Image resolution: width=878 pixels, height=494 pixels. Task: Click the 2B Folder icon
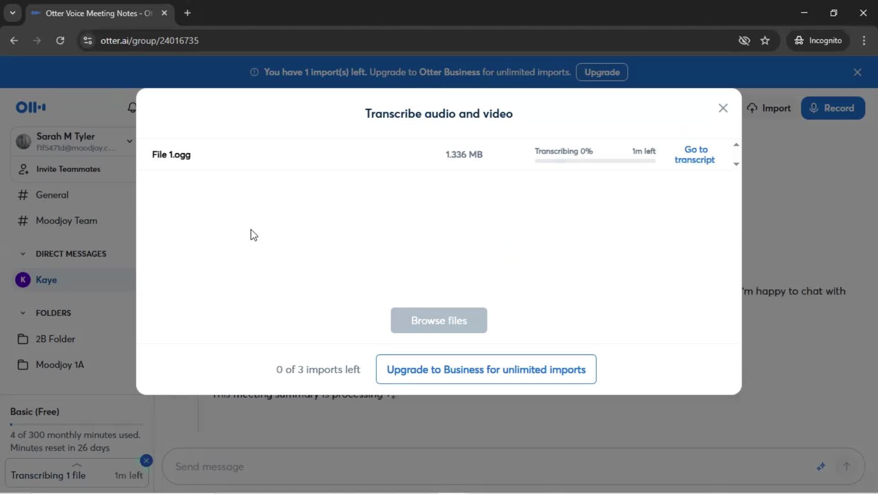pos(23,339)
